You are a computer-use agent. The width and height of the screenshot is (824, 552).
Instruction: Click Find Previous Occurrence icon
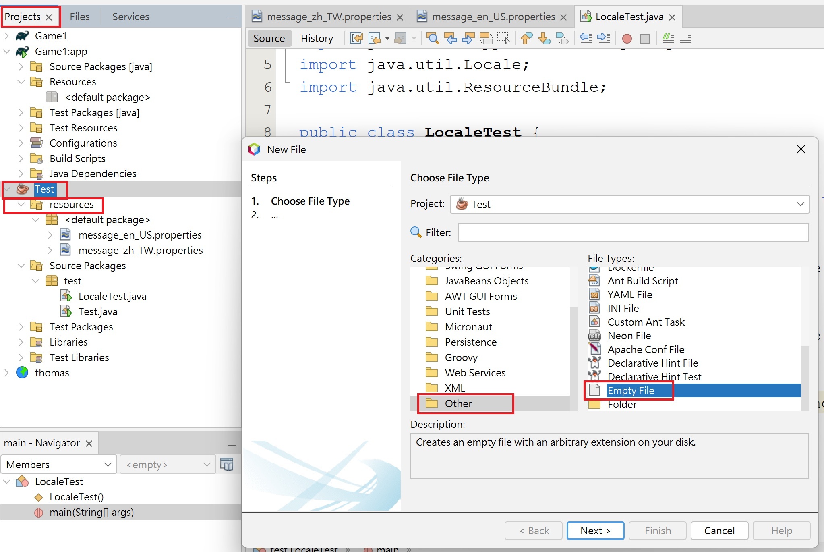pos(451,39)
